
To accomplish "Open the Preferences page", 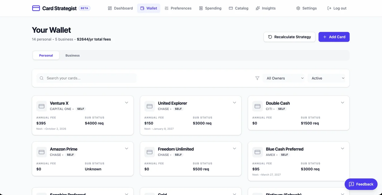I will point(178,8).
